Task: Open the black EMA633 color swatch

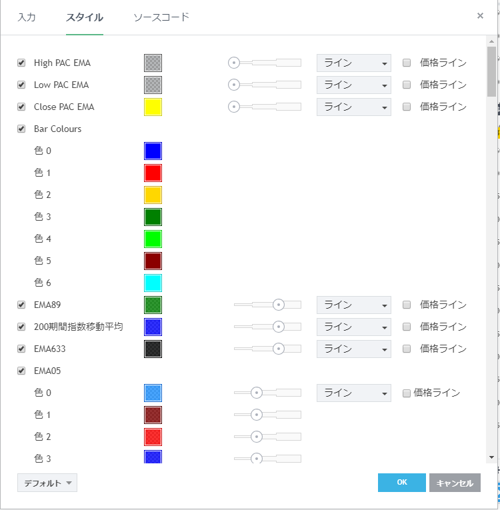Action: 153,349
